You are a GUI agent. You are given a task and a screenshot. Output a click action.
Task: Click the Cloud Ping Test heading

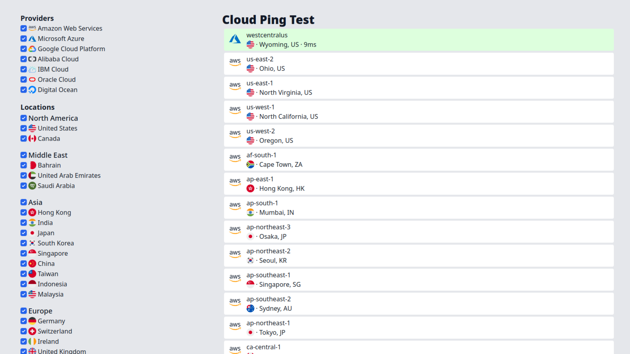coord(268,20)
